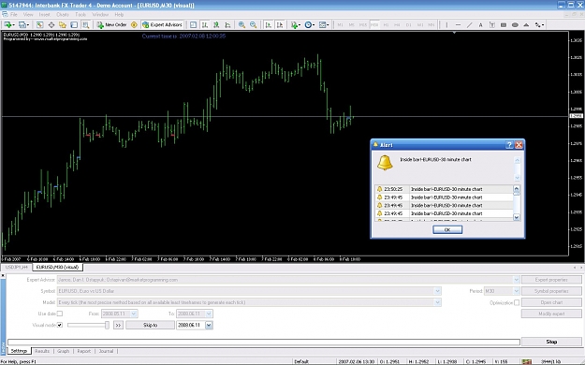Viewport: 585px width, 365px height.
Task: Open MetaEditor yellow diamond icon
Action: tap(134, 25)
